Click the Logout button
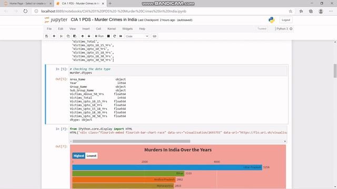Viewport: 337px width, 189px height. 286,20
